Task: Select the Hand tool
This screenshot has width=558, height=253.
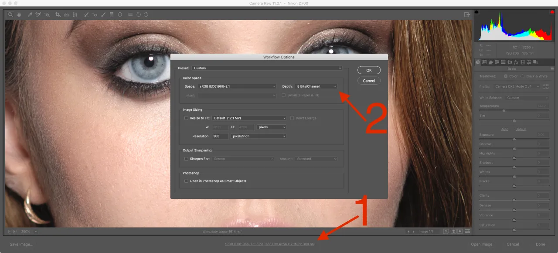Action: pyautogui.click(x=19, y=14)
